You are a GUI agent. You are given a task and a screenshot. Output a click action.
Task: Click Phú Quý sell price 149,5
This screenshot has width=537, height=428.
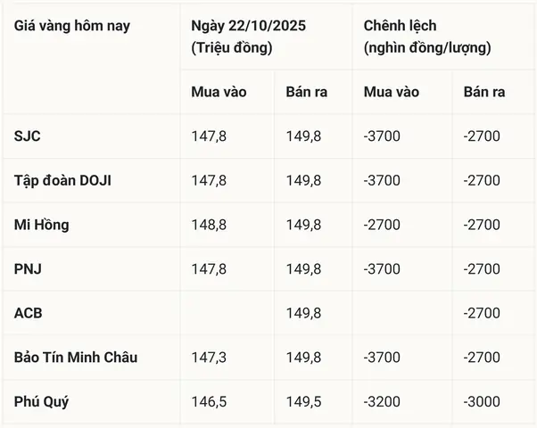[x=304, y=401]
